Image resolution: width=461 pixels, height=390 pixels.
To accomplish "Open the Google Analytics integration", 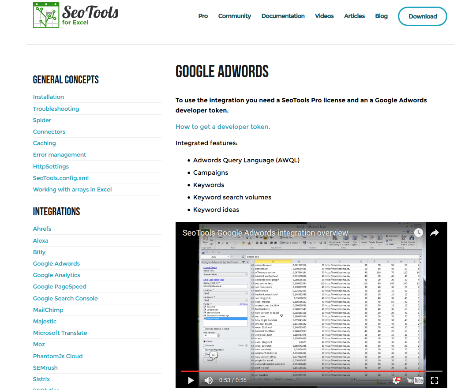I will point(56,275).
